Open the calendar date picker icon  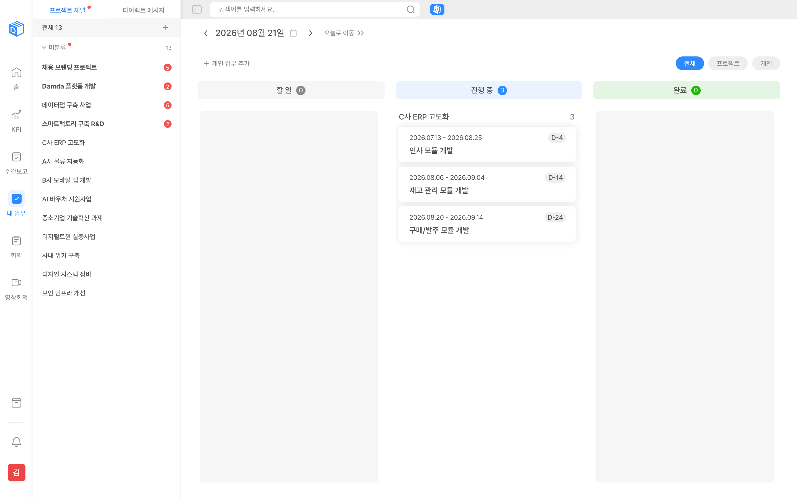point(293,33)
